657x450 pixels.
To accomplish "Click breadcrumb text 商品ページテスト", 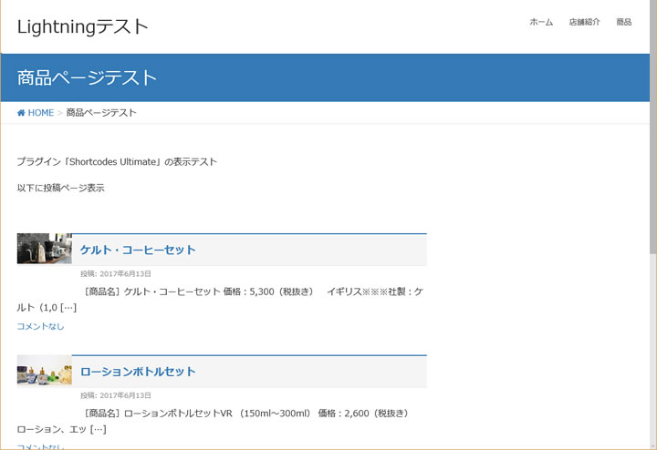I will pyautogui.click(x=101, y=113).
